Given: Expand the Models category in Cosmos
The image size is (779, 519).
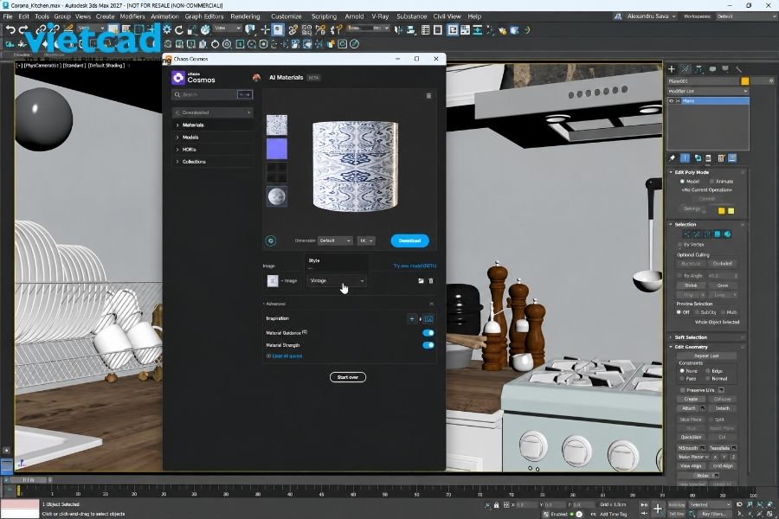Looking at the screenshot, I should (x=213, y=137).
